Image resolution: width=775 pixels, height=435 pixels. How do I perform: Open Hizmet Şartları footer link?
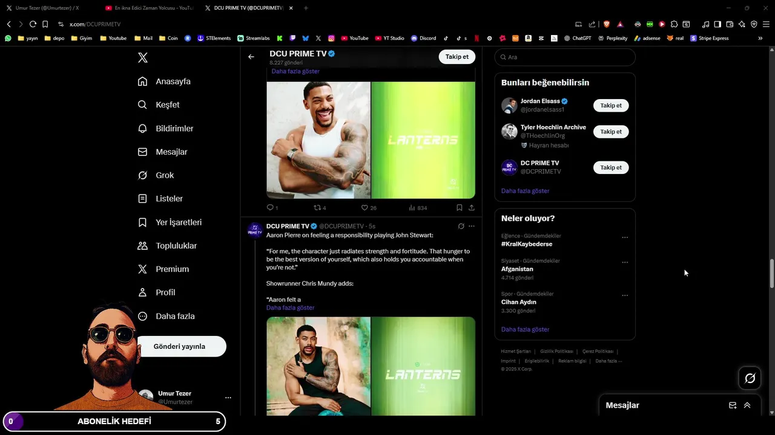pyautogui.click(x=516, y=352)
